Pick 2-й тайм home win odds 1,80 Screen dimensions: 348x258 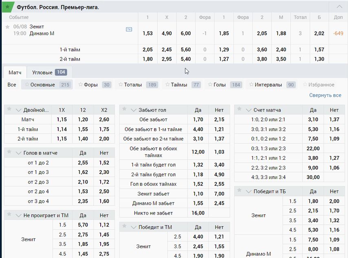point(148,59)
